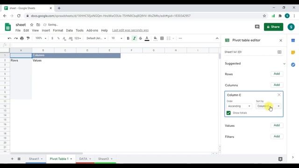The width and height of the screenshot is (299, 168).
Task: Format as percent
Action: 58,38
